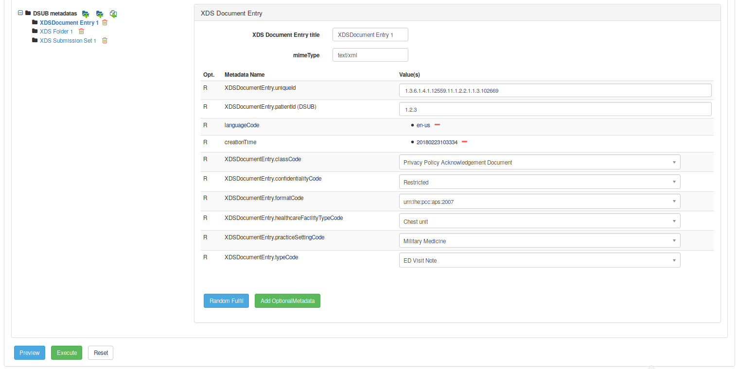This screenshot has width=738, height=369.
Task: Click the Execute button
Action: 67,353
